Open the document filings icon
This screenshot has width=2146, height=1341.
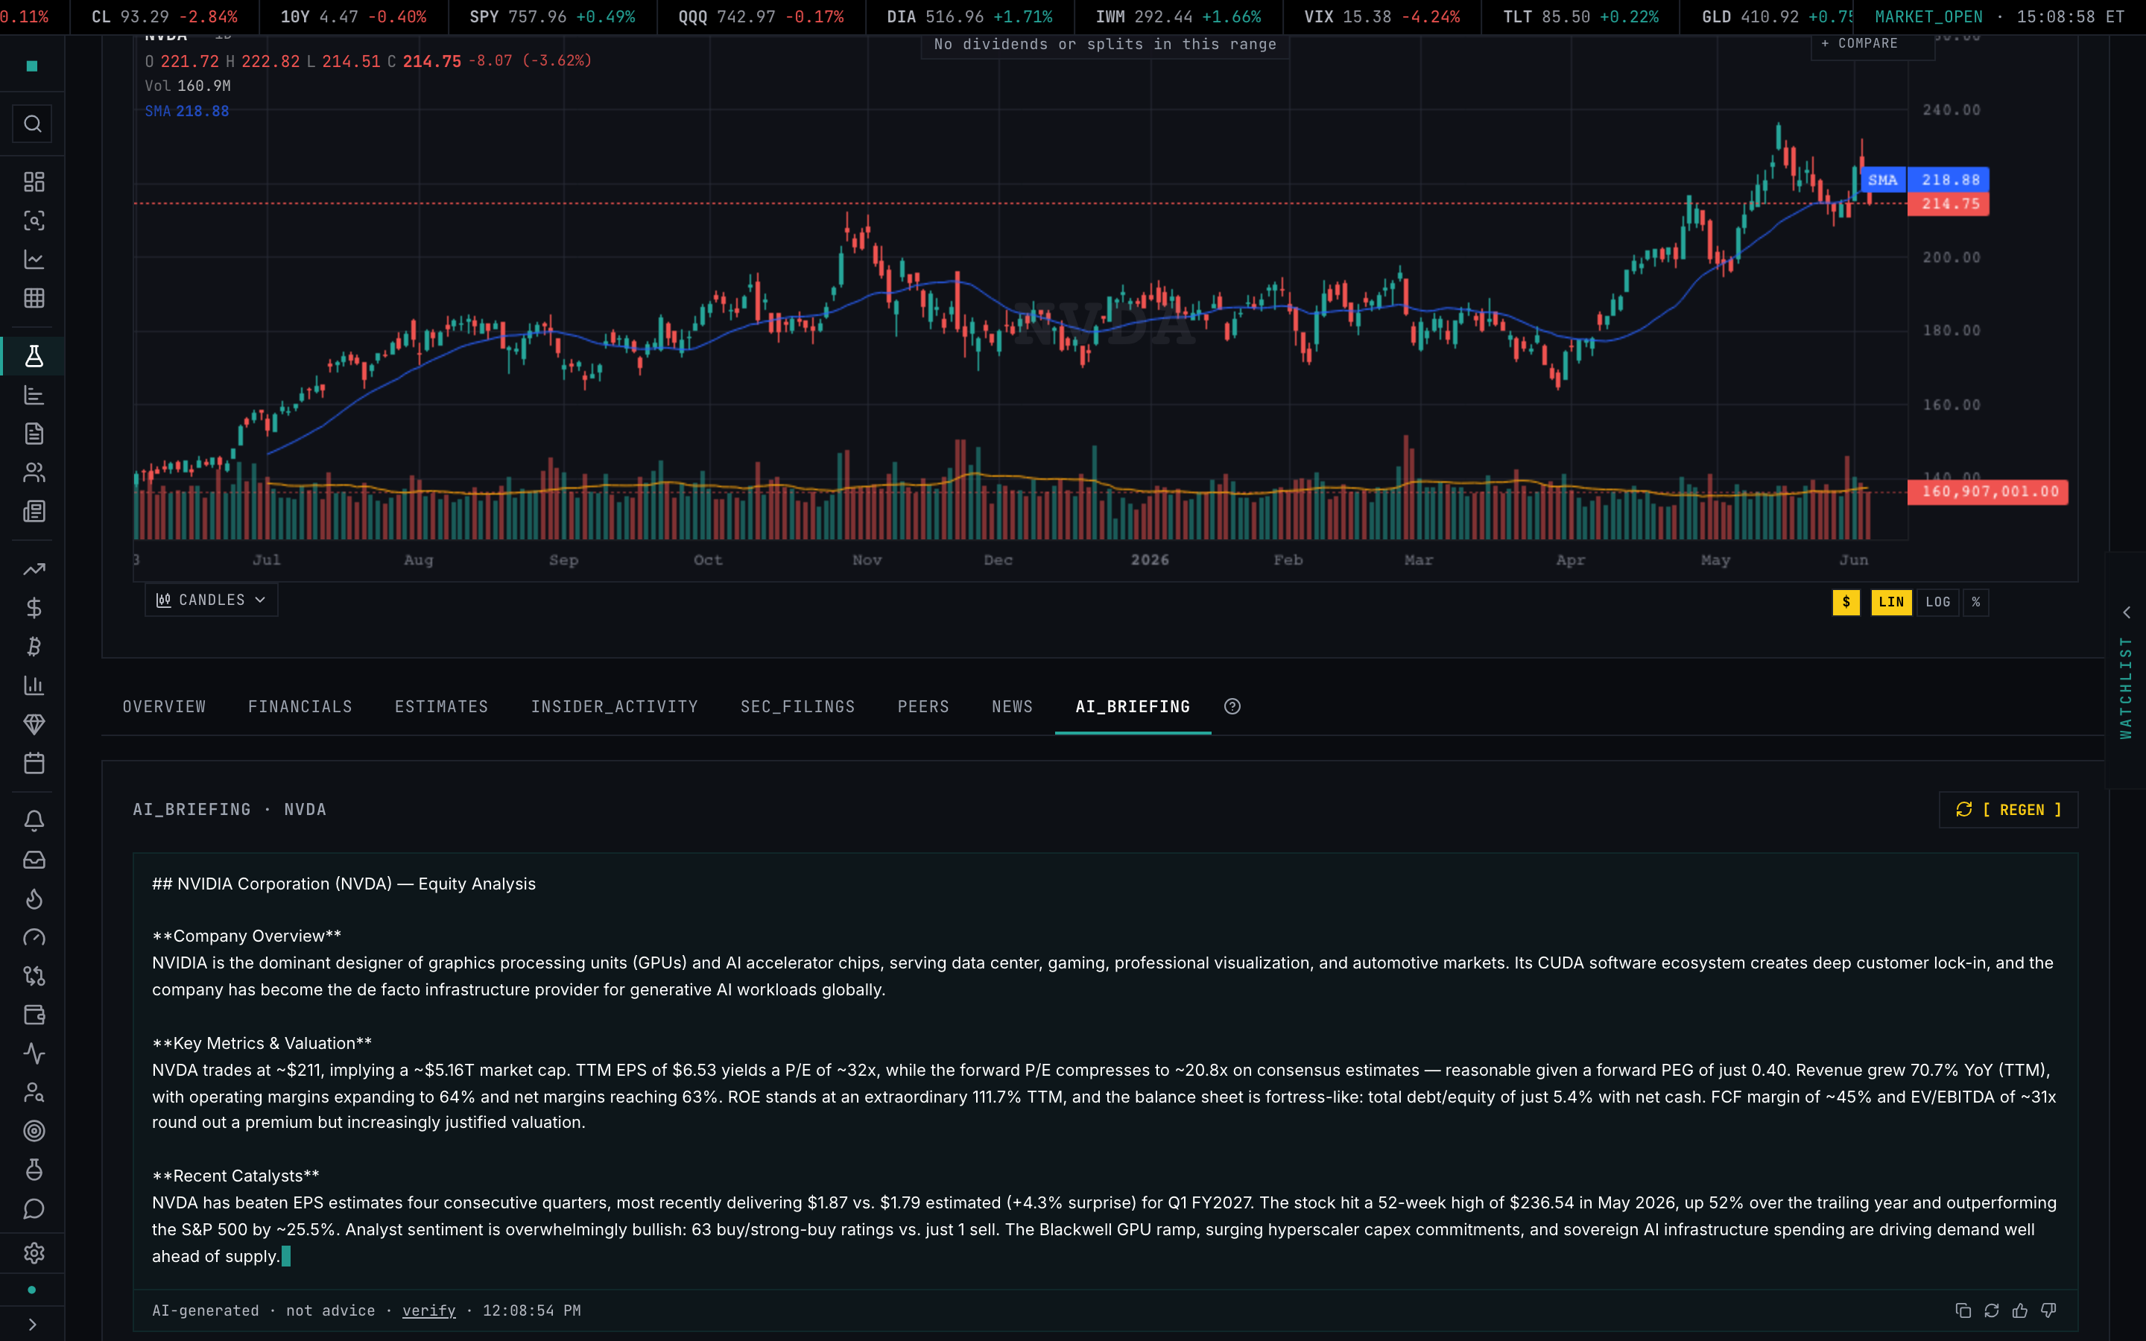[34, 434]
